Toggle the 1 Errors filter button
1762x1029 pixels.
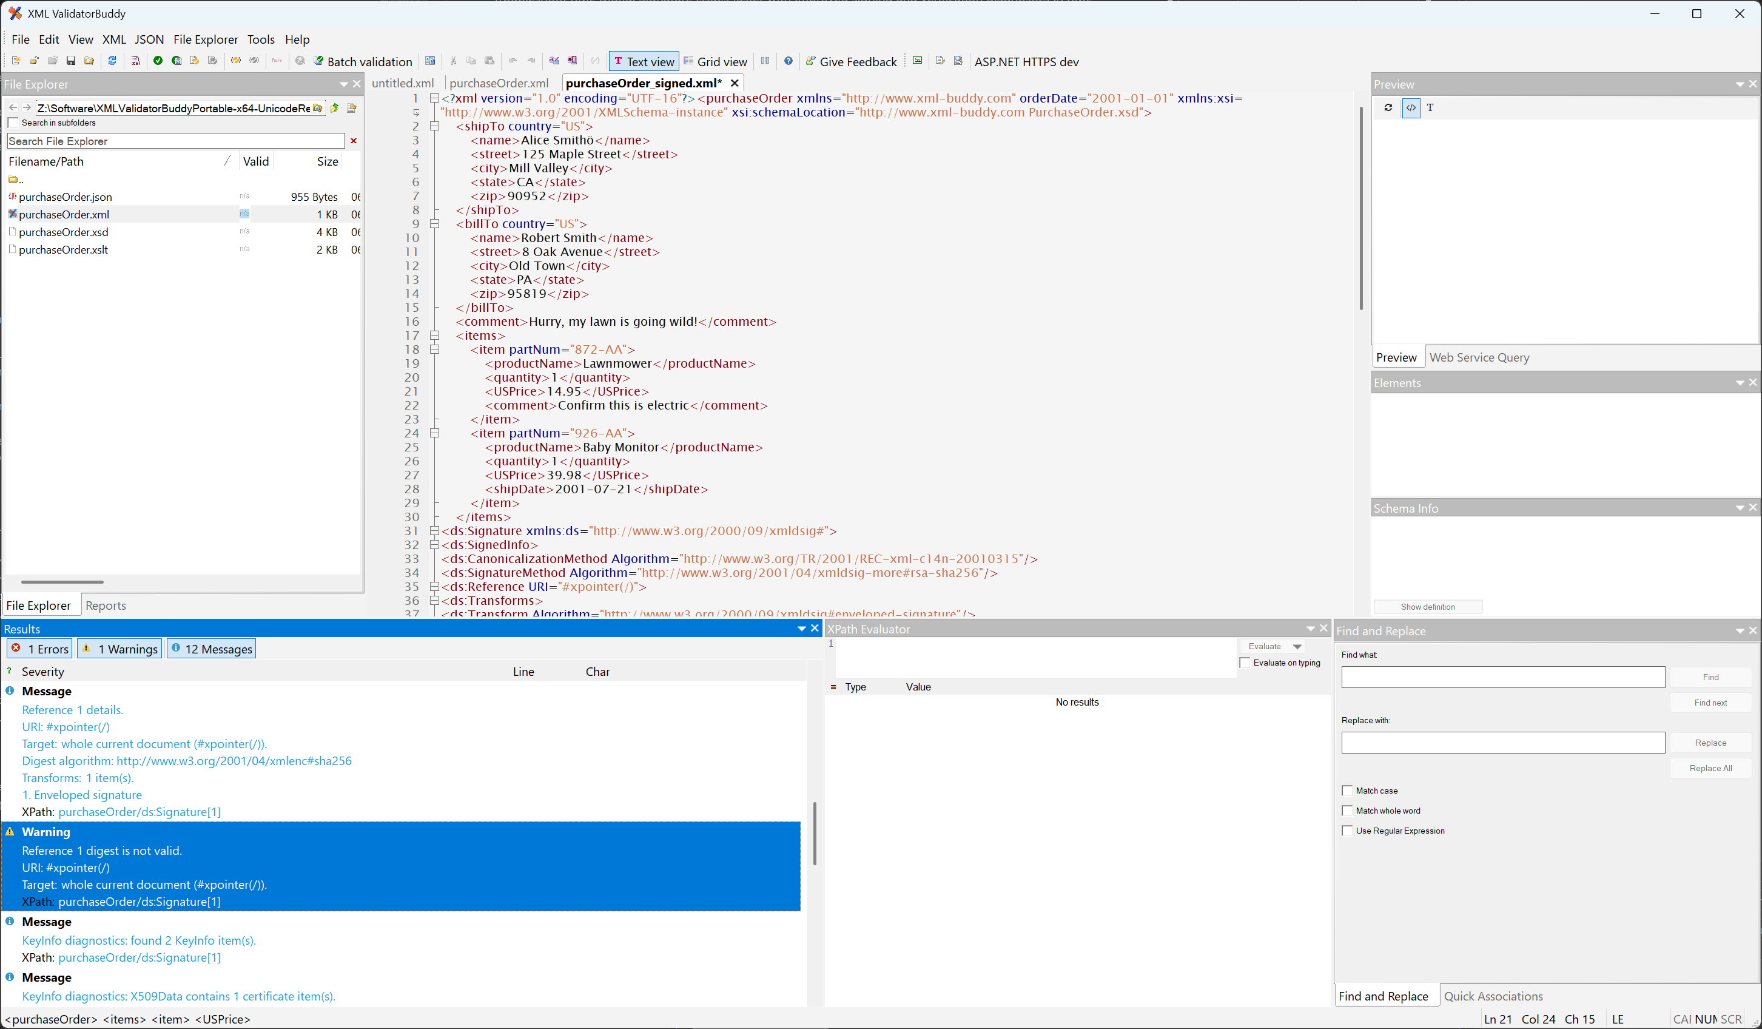pos(40,649)
